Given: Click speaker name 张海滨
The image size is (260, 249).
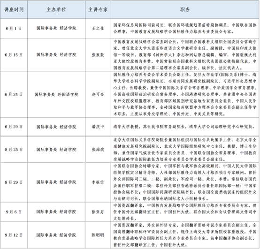Looking at the screenshot, I should pyautogui.click(x=98, y=150).
